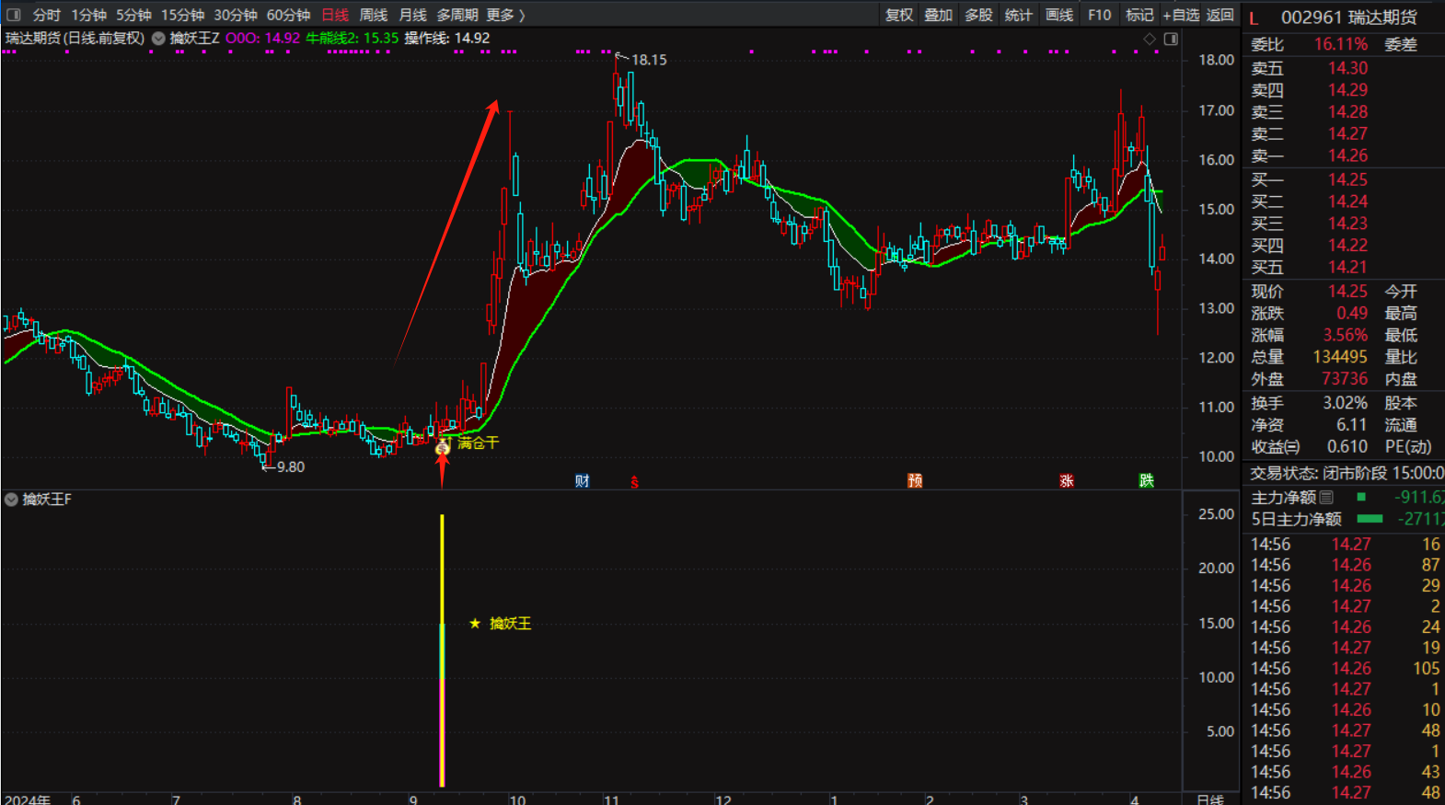Open the 擒妖王Z main indicator dropdown

(x=158, y=39)
